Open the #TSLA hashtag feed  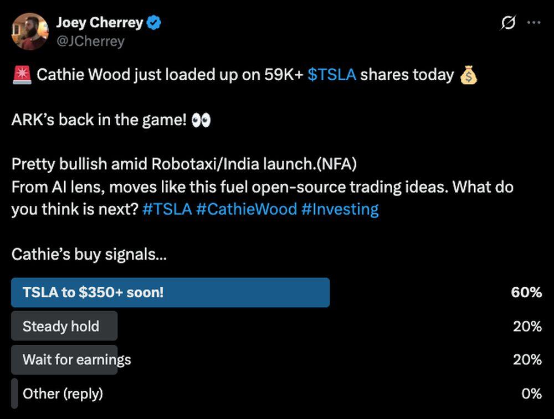click(166, 209)
